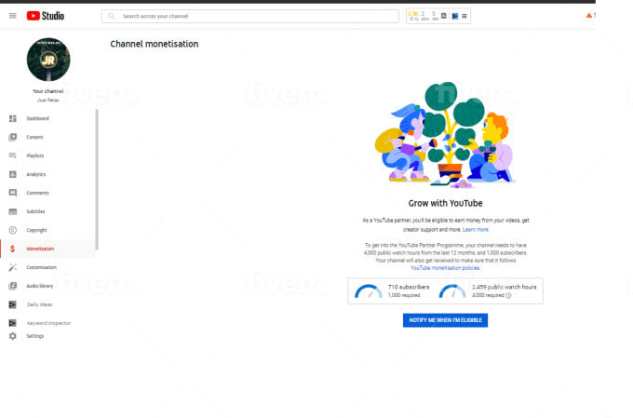Click the '710 subscribers' text
633x418 pixels.
pos(409,287)
